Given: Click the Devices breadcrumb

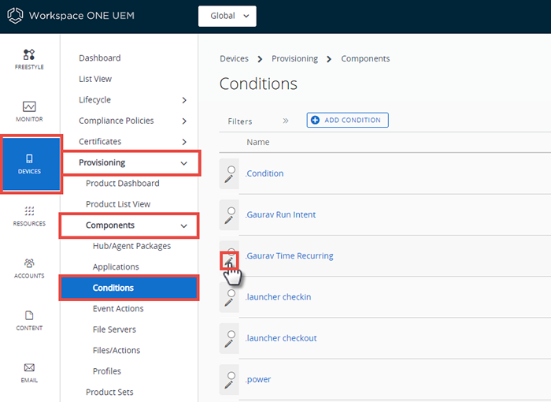Looking at the screenshot, I should coord(234,58).
